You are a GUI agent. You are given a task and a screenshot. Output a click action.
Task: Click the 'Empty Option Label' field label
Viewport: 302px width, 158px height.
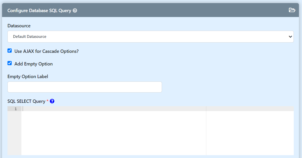coord(28,77)
